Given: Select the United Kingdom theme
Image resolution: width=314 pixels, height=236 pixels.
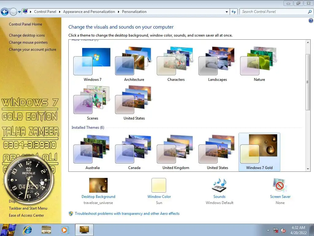Looking at the screenshot, I should (176, 152).
